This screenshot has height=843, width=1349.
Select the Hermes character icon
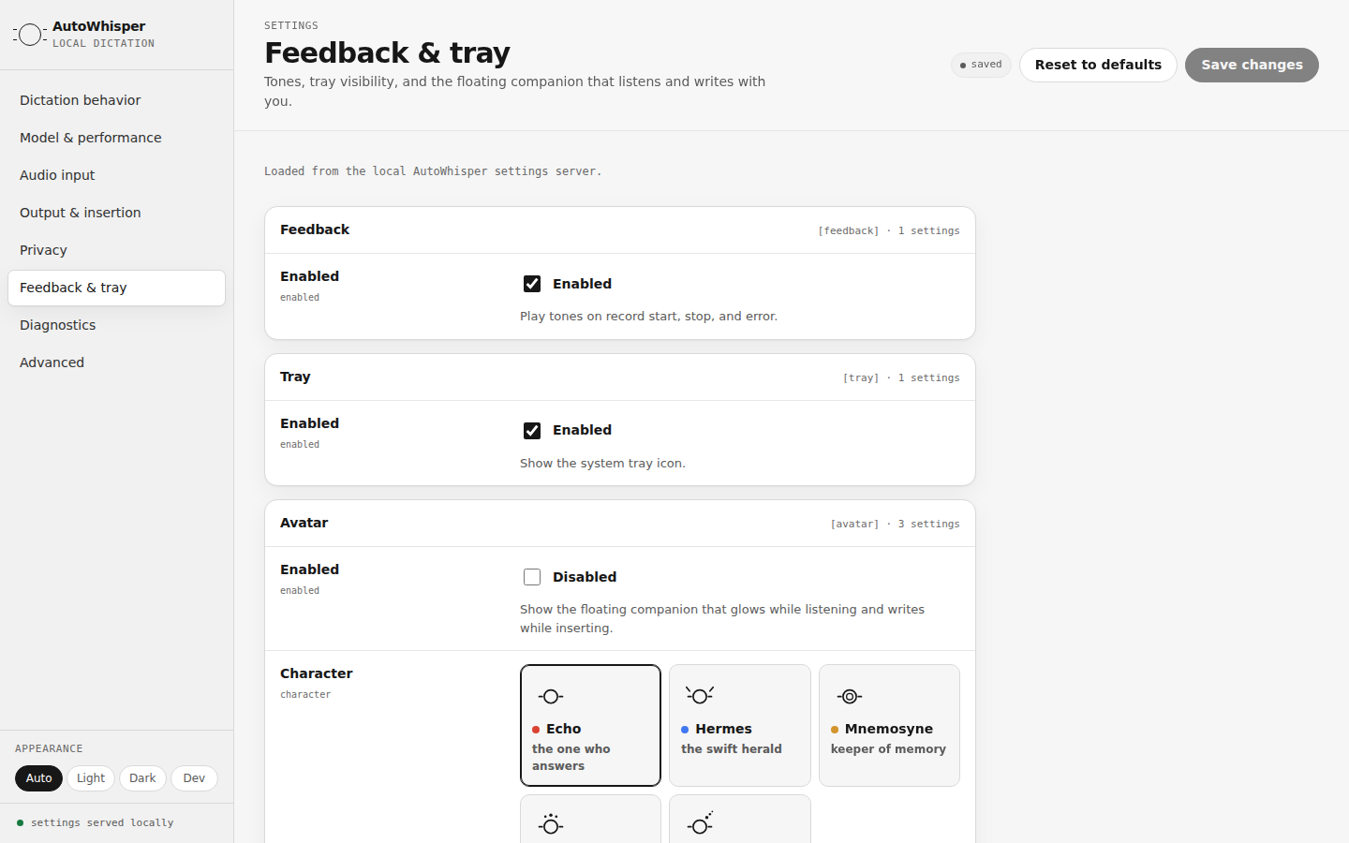click(x=700, y=695)
